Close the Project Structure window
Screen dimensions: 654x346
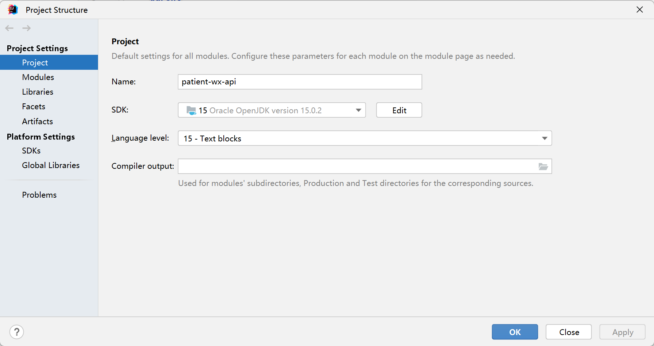[x=640, y=9]
